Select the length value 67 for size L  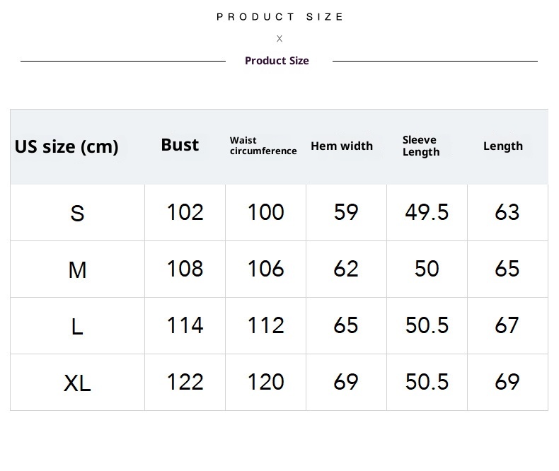point(507,325)
